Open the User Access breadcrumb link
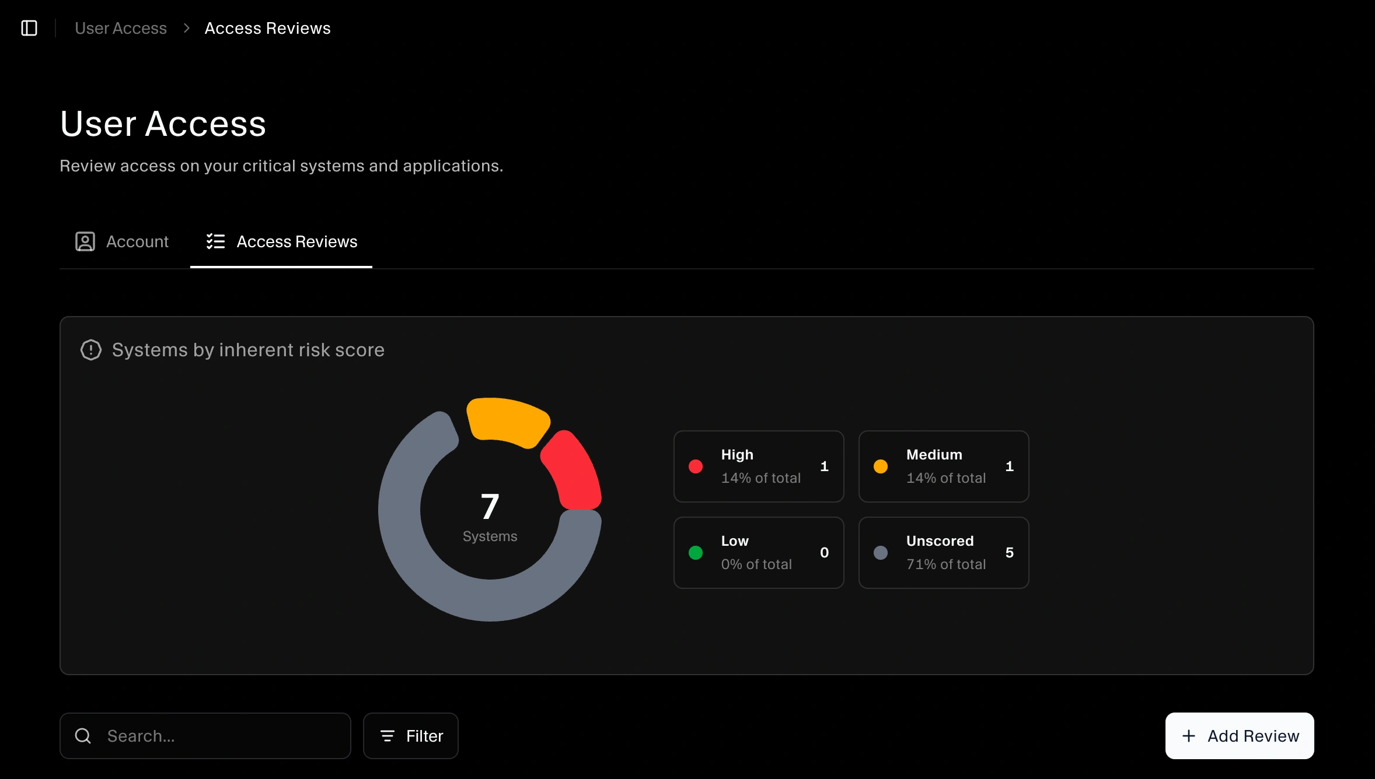Viewport: 1375px width, 779px height. coord(121,27)
